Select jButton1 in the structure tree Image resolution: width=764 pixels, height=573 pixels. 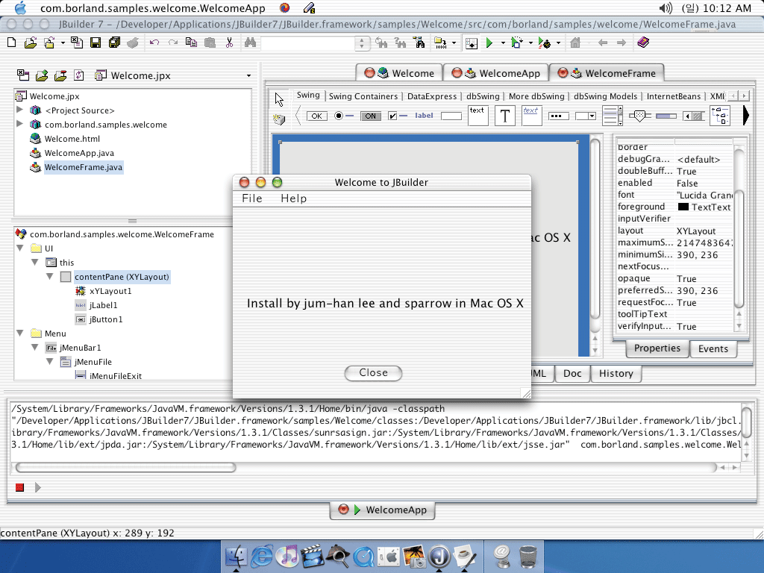click(x=105, y=319)
